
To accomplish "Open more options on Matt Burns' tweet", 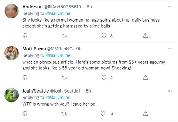I will point(170,49).
